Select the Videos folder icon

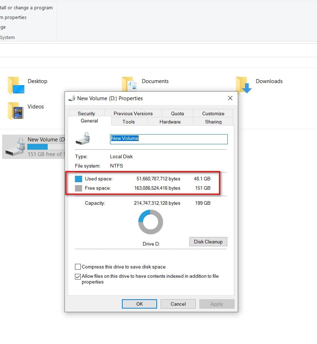pos(16,111)
